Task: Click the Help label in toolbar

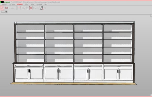Action: (x=45, y=8)
